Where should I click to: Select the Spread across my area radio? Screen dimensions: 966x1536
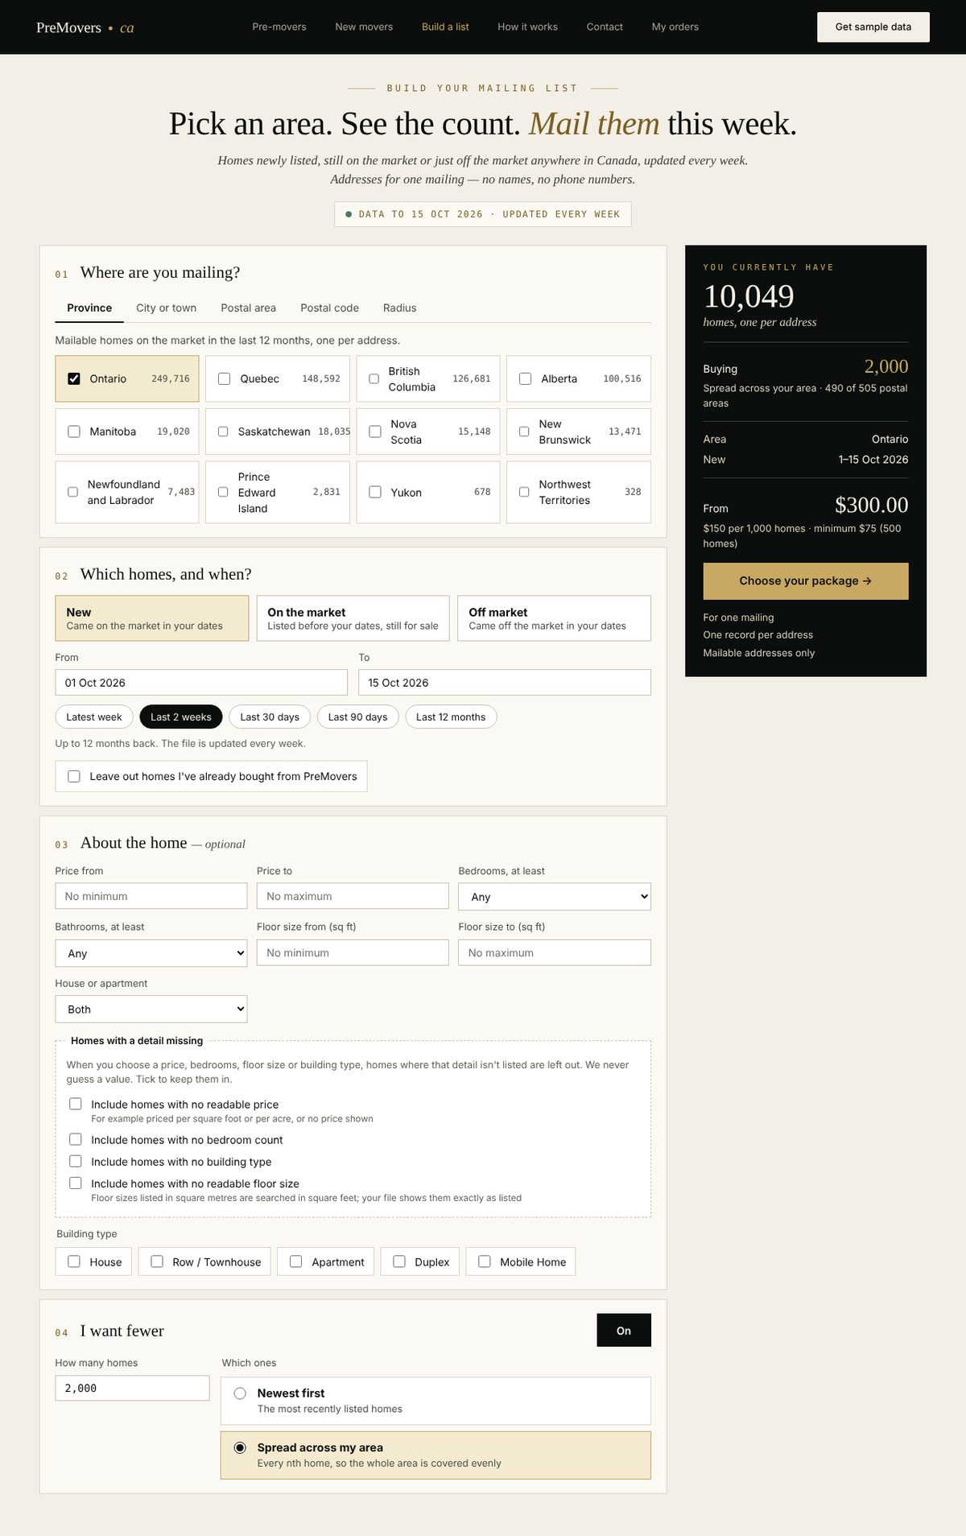[240, 1447]
